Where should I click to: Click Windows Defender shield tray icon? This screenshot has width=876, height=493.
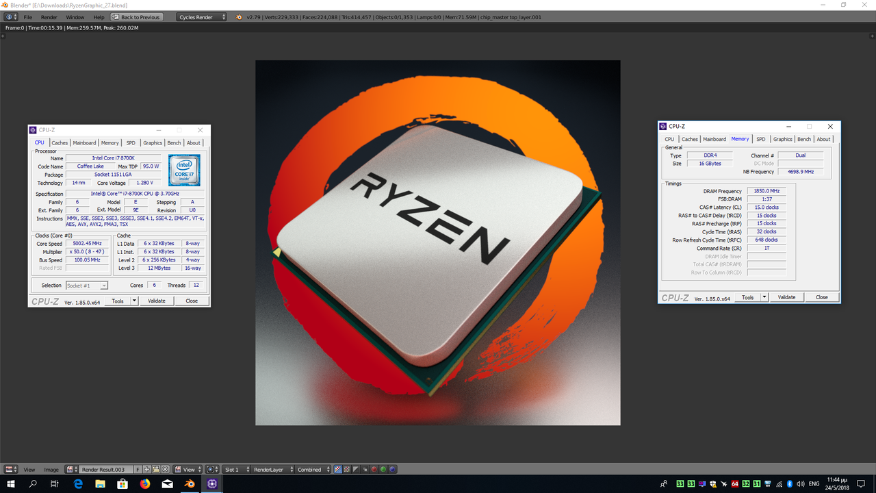click(x=713, y=484)
